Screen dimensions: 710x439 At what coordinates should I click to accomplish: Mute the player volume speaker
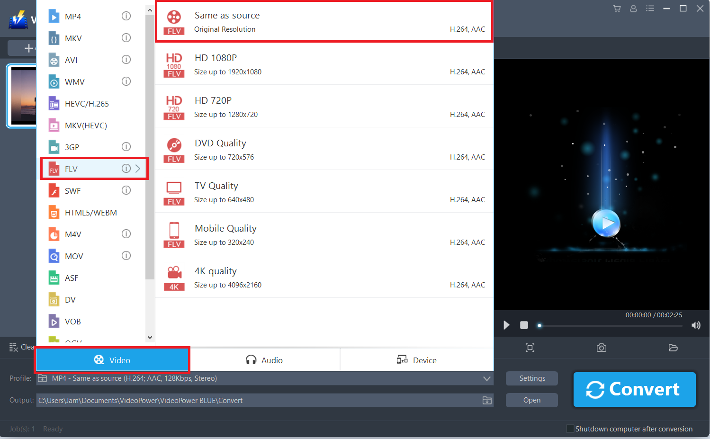pos(696,325)
